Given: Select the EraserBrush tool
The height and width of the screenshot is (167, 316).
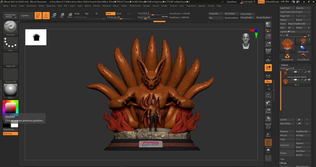Looking at the screenshot, I should coord(303,57).
